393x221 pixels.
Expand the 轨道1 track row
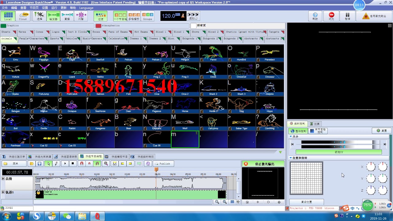(3, 192)
